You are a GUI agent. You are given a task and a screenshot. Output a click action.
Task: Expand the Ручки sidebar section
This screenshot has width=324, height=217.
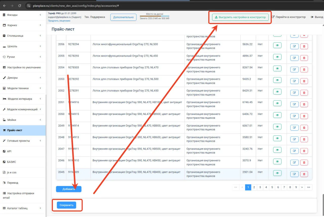pos(23,57)
